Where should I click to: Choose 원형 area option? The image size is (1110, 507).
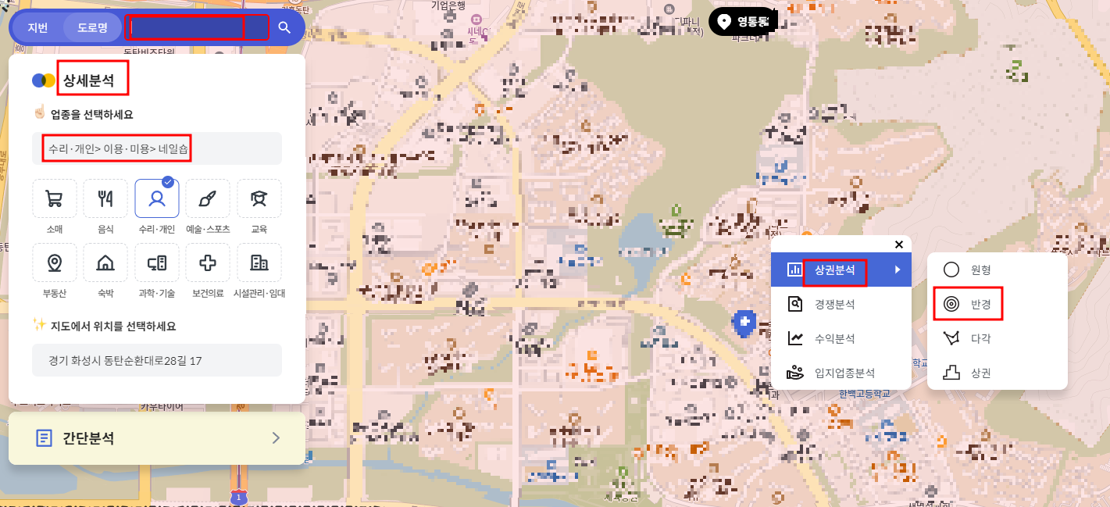coord(998,270)
